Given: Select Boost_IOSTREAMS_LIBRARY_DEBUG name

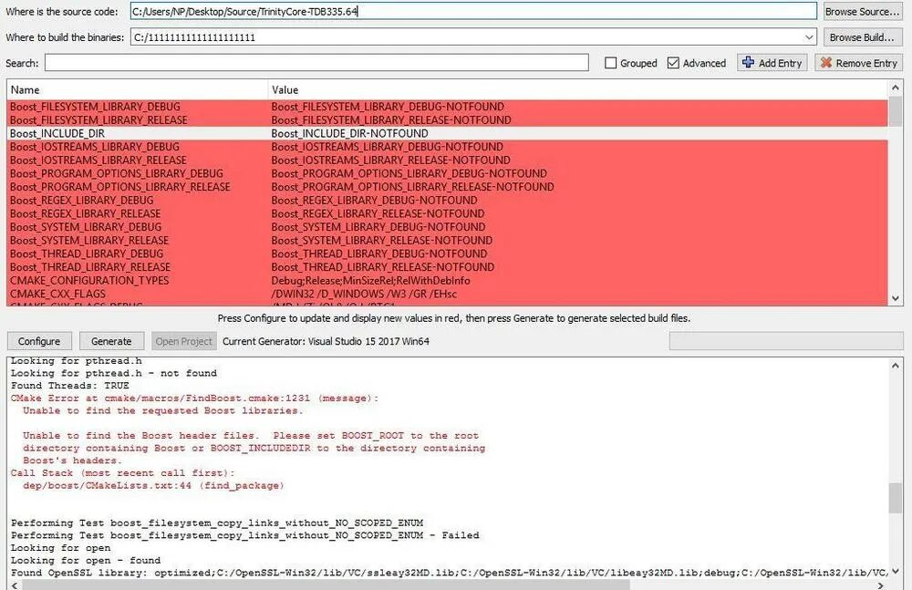Looking at the screenshot, I should coord(94,147).
